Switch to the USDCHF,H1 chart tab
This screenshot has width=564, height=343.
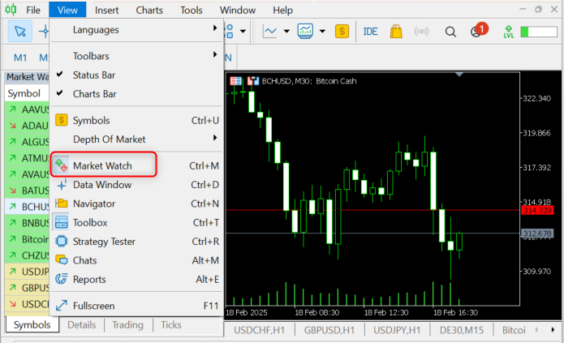260,330
